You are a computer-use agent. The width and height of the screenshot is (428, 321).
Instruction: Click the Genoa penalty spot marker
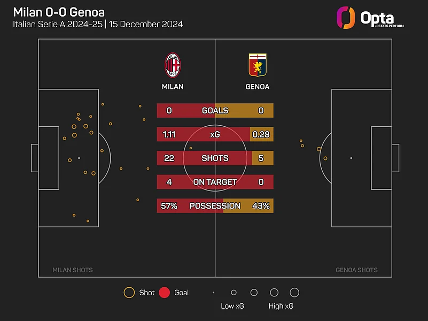351,158
